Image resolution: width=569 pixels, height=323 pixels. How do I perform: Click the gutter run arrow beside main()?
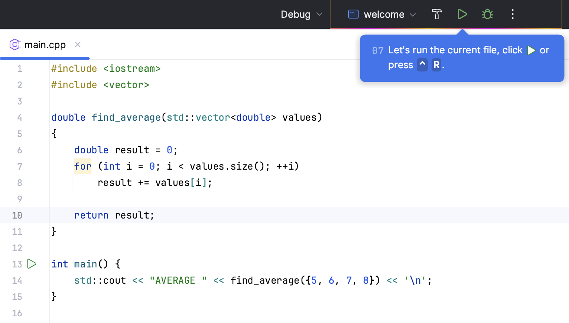point(32,264)
